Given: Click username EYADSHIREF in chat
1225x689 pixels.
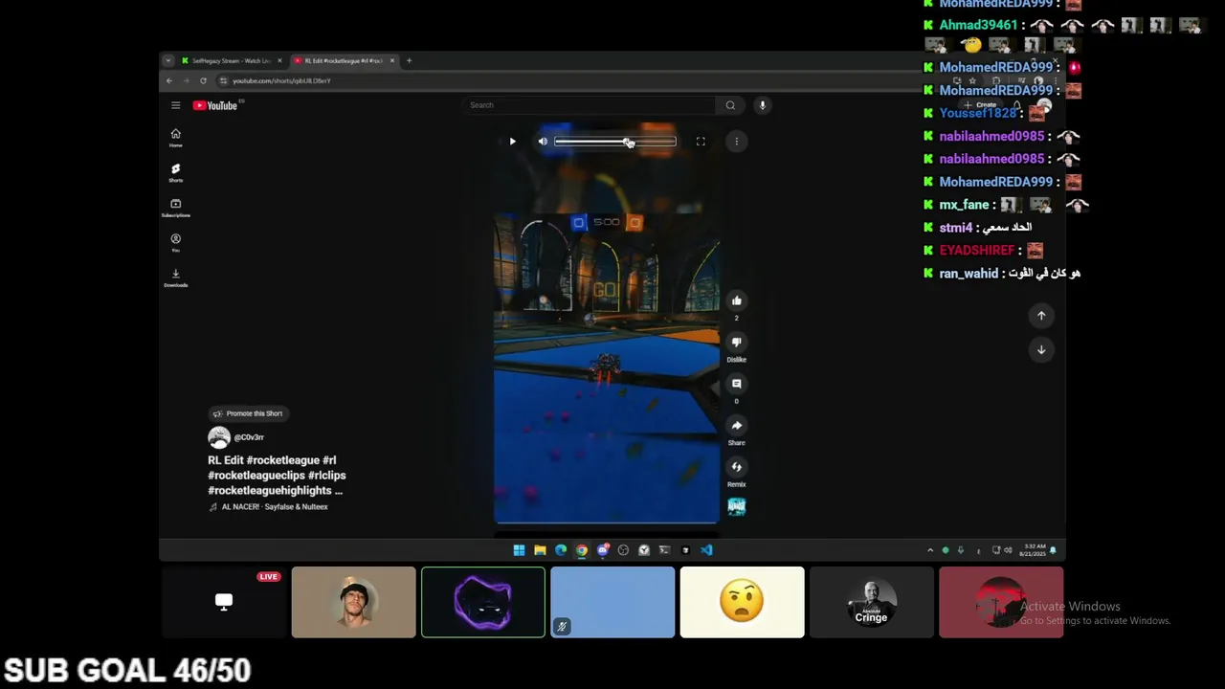Looking at the screenshot, I should click(x=976, y=251).
